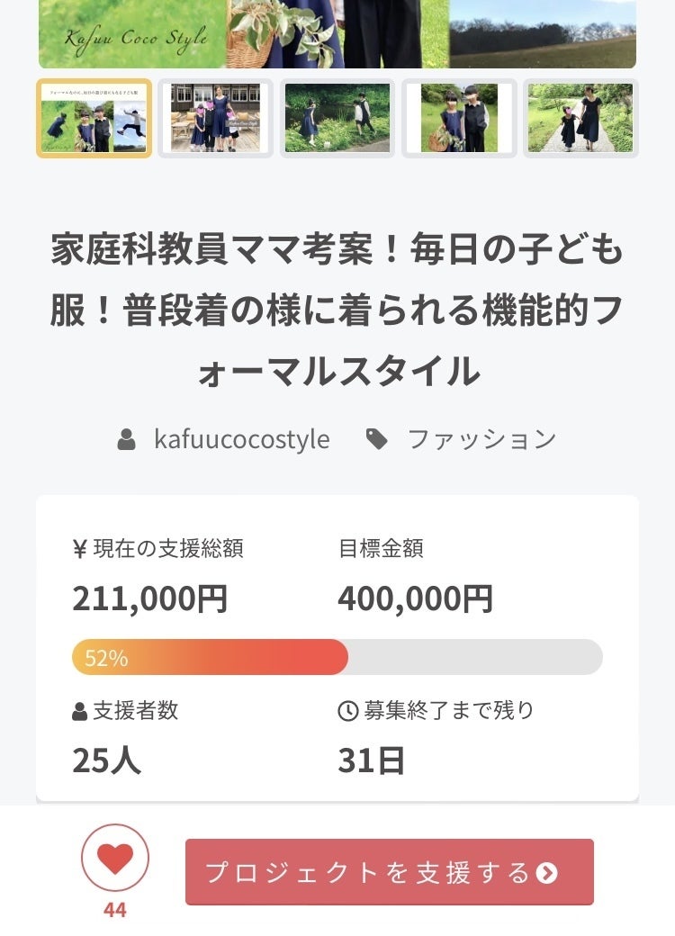Open the ファッション category link

481,439
